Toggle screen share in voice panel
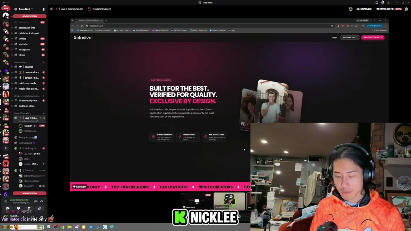The width and height of the screenshot is (411, 231). click(18, 209)
